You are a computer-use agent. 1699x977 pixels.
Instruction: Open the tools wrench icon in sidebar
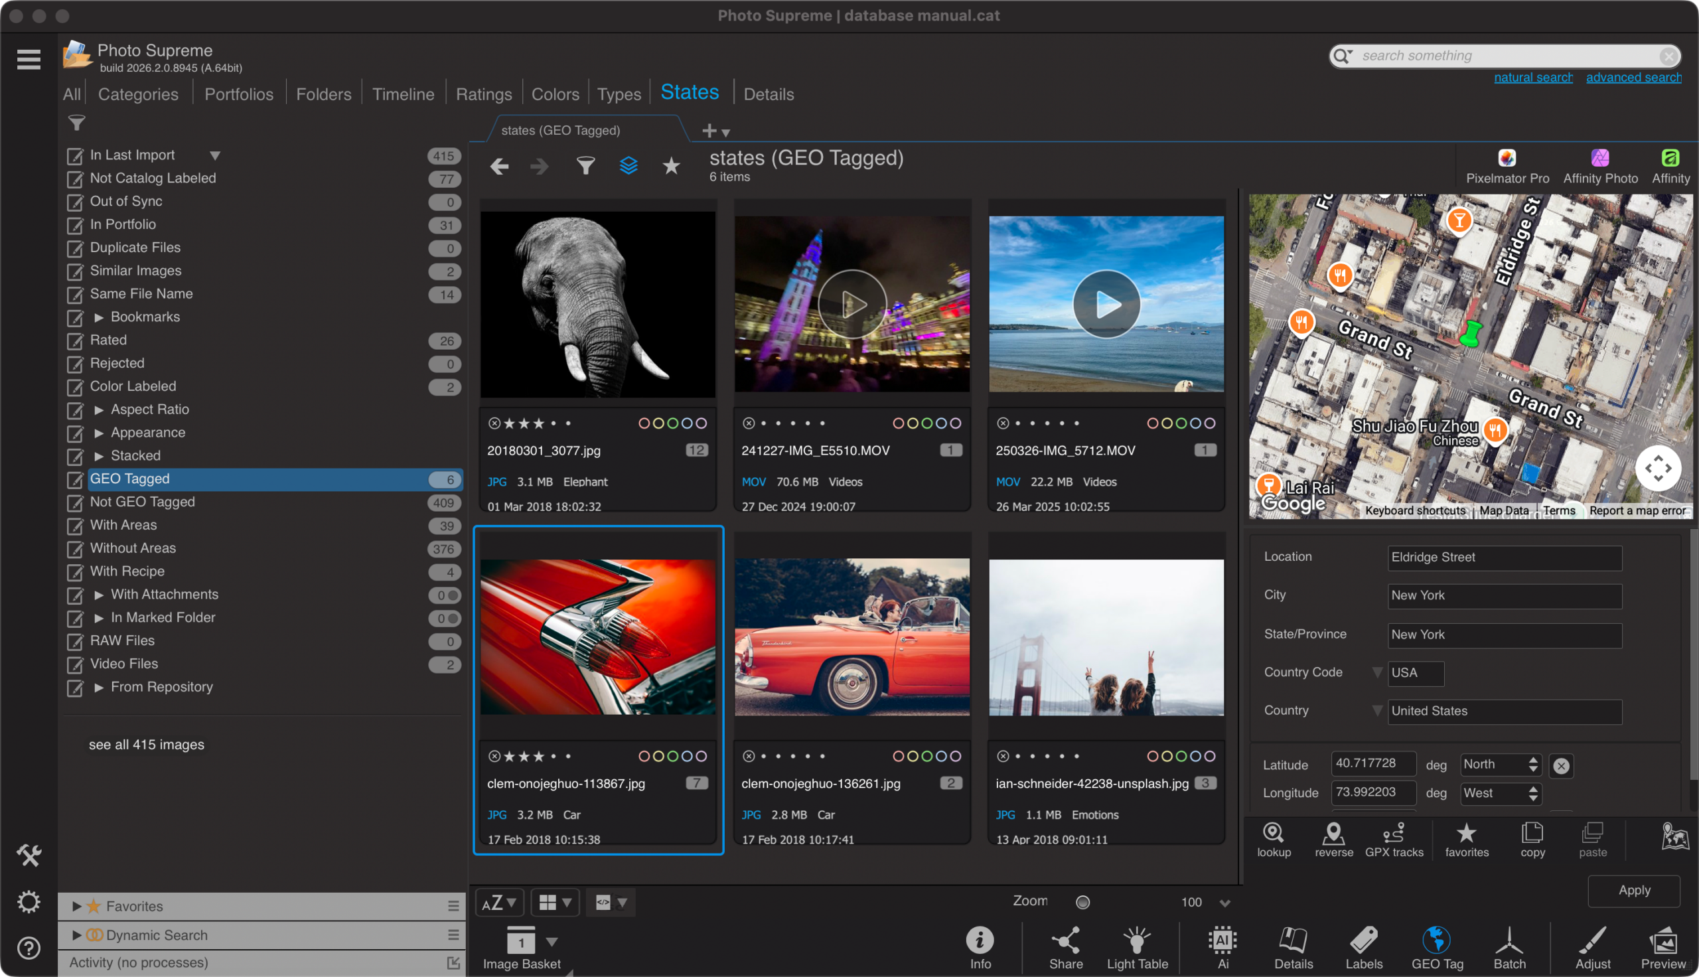(x=29, y=855)
